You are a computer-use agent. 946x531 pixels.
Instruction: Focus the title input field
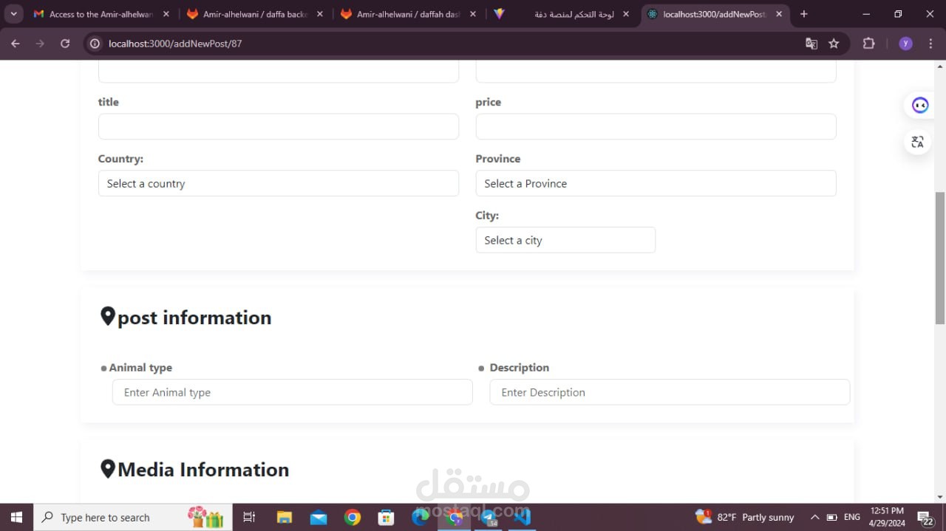pyautogui.click(x=279, y=126)
